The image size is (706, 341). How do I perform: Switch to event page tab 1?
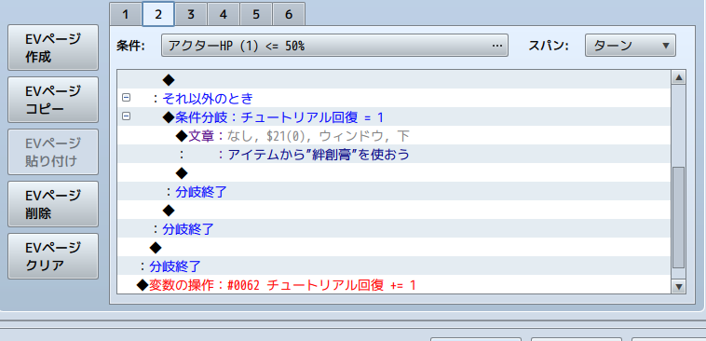point(125,14)
